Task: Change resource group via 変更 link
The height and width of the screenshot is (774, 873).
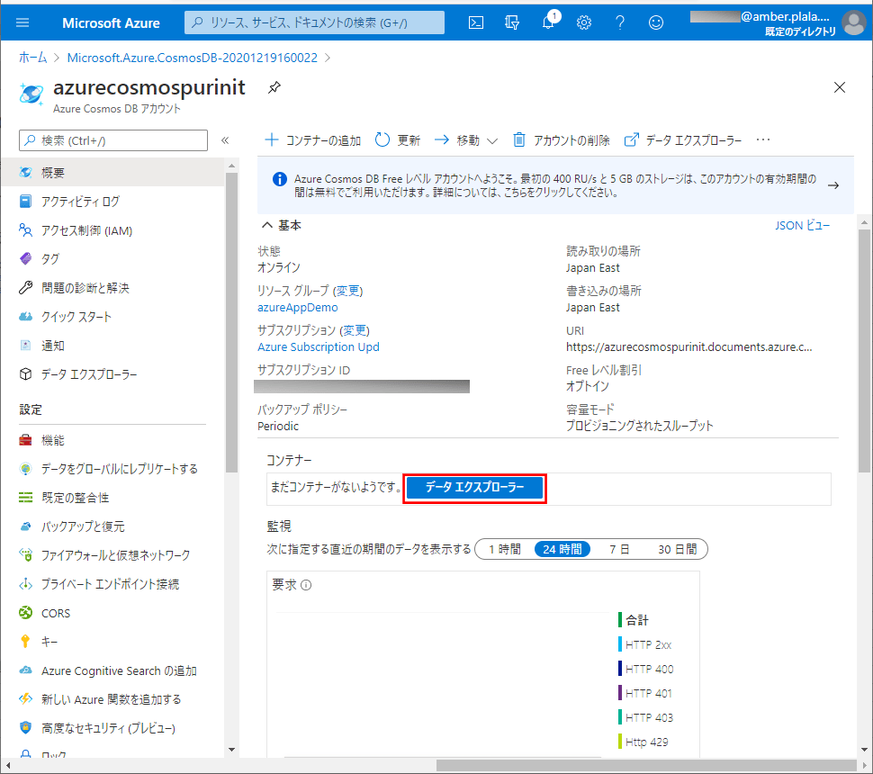Action: click(x=347, y=292)
